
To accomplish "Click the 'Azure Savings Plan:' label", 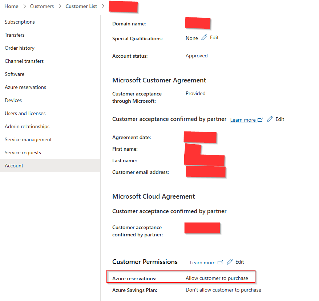I will 135,290.
